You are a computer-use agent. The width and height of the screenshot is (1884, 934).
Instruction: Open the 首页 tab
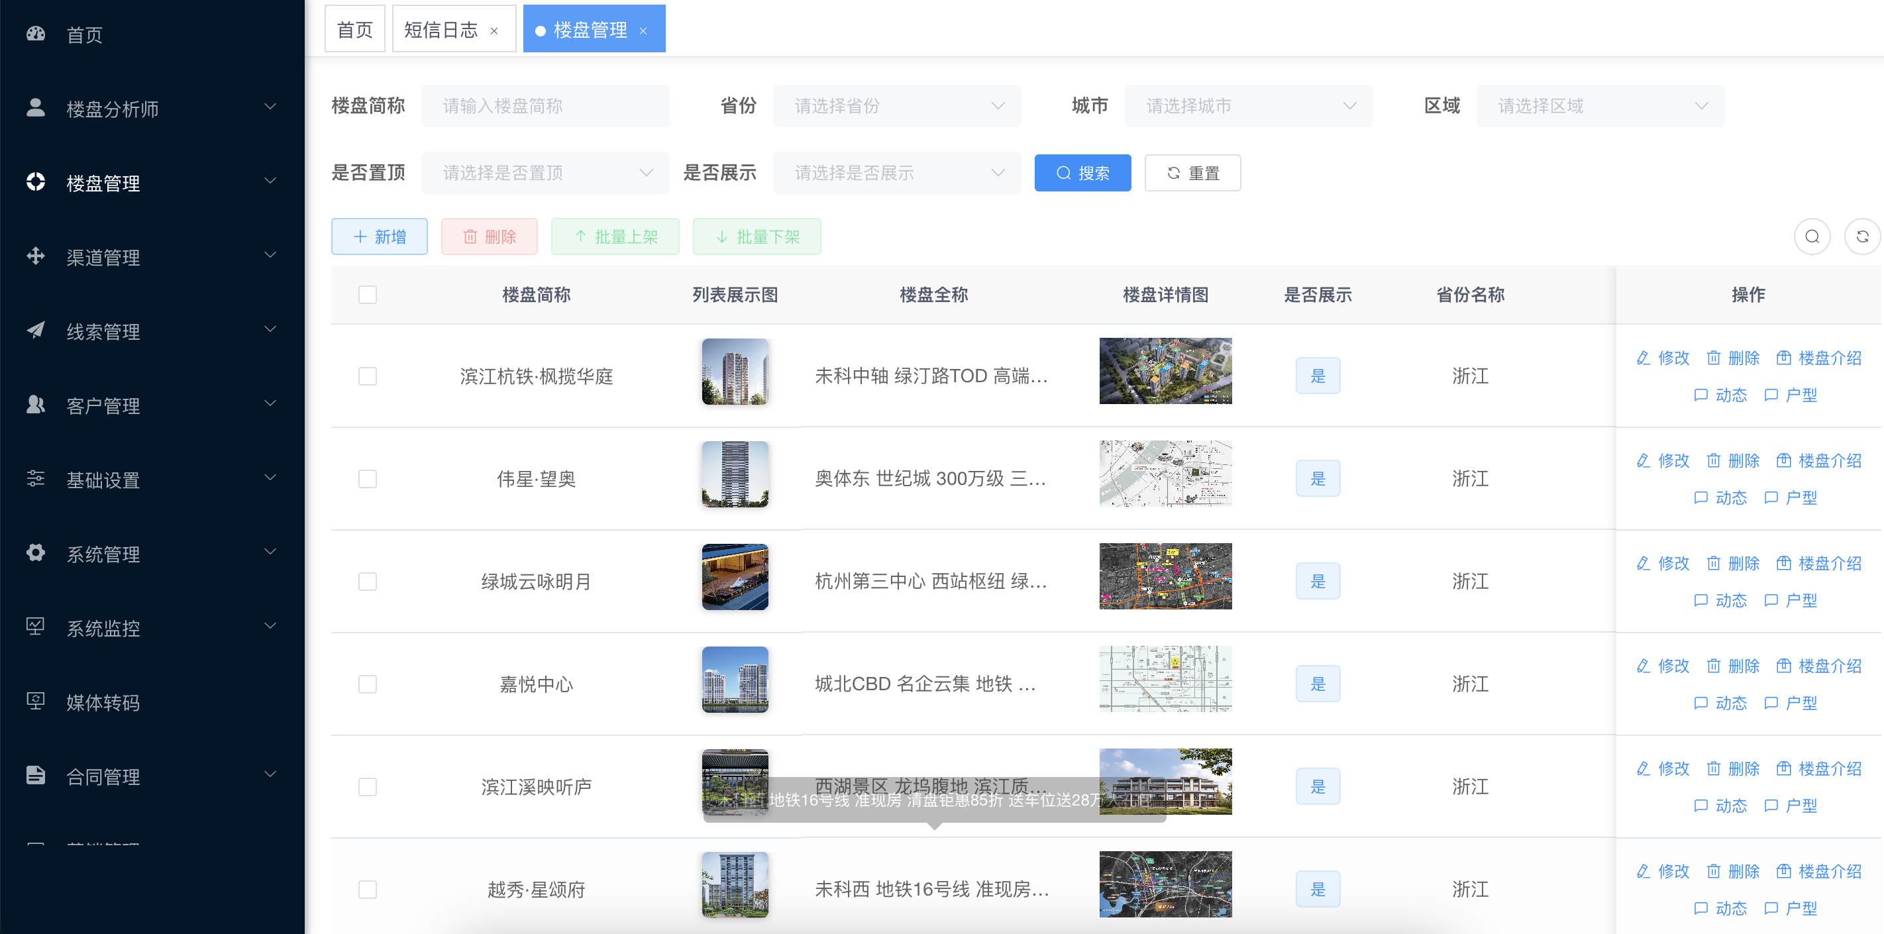point(354,29)
